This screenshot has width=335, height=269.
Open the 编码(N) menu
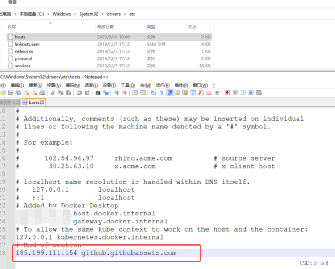73,85
